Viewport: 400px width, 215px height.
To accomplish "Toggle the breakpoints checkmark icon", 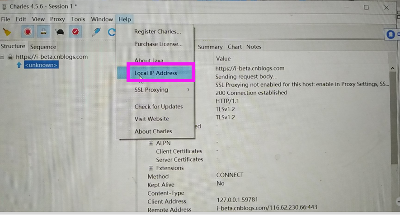I will [x=75, y=32].
